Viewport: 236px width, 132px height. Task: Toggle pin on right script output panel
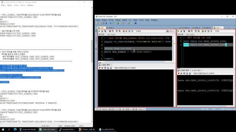coord(178,73)
